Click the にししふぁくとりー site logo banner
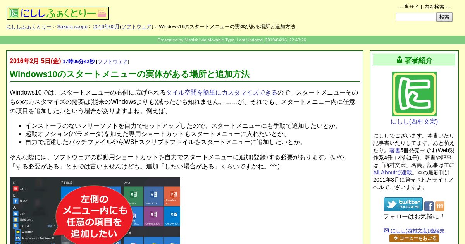This screenshot has width=465, height=244. point(58,13)
